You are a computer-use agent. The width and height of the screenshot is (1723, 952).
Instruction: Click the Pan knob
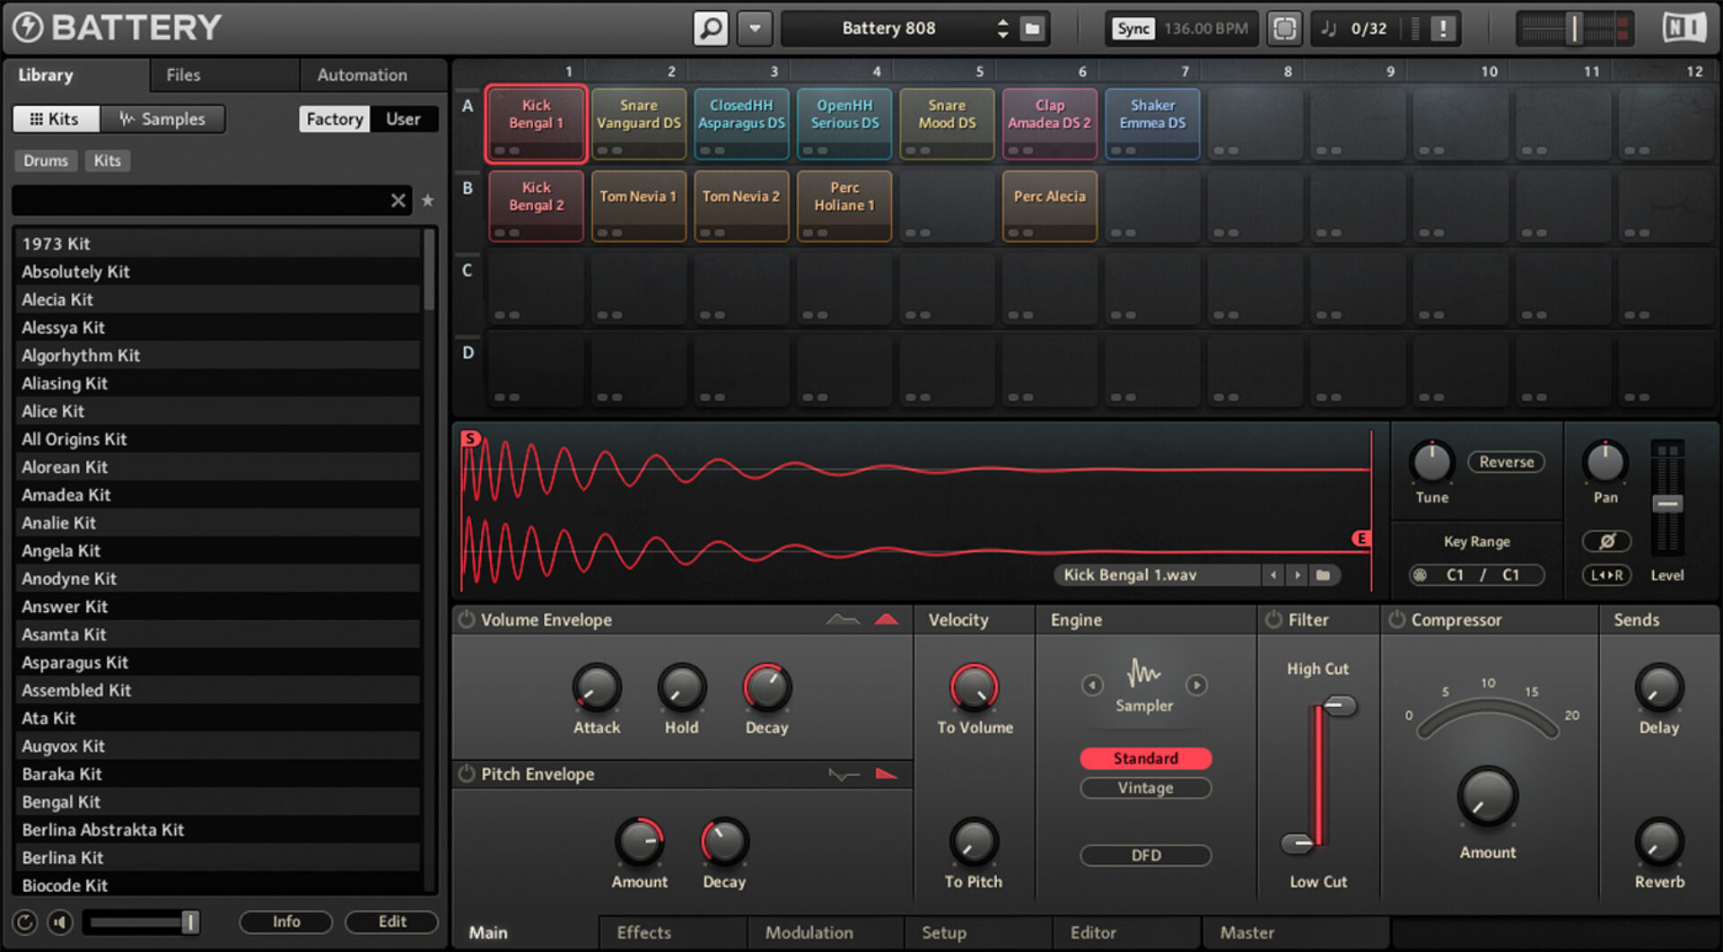coord(1605,462)
